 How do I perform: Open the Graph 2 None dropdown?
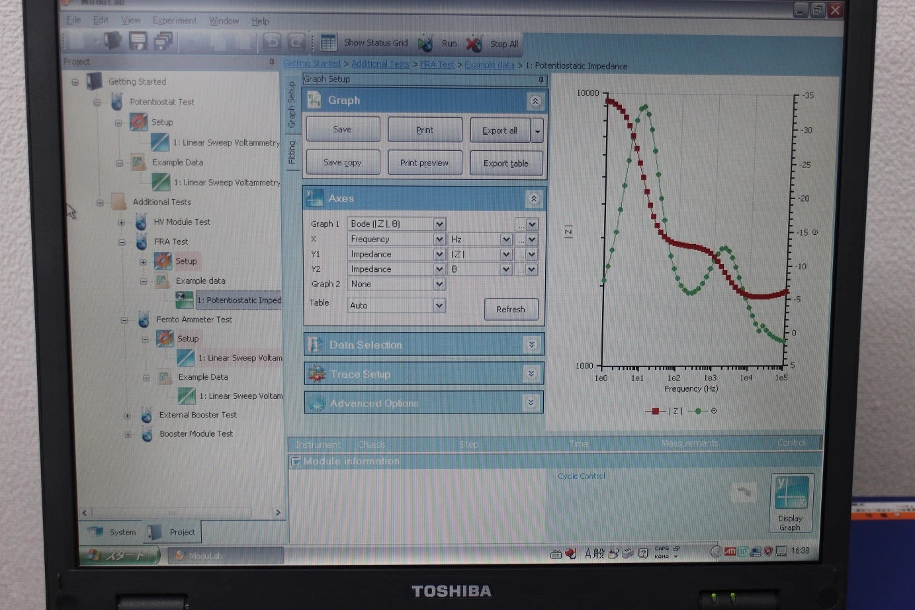tap(439, 284)
